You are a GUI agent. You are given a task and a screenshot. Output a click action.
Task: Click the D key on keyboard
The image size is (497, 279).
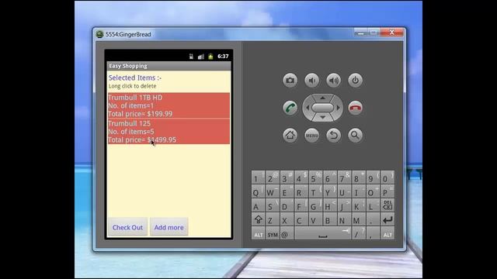click(287, 205)
